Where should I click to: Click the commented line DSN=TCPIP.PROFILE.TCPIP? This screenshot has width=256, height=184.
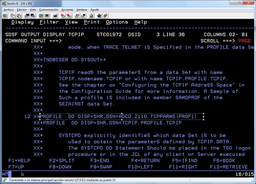click(107, 123)
